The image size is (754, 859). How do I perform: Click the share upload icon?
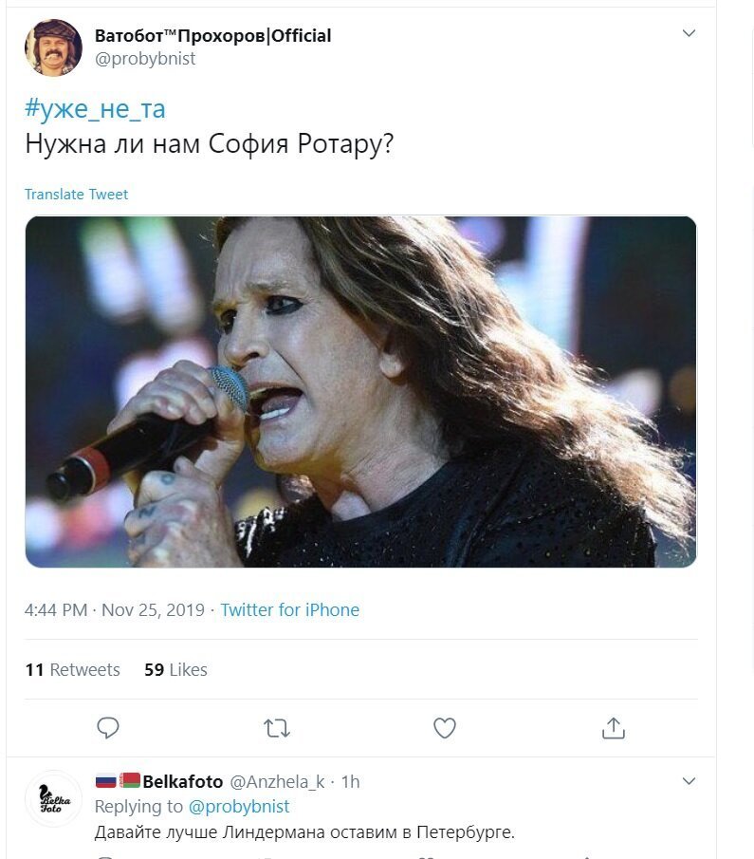[614, 728]
